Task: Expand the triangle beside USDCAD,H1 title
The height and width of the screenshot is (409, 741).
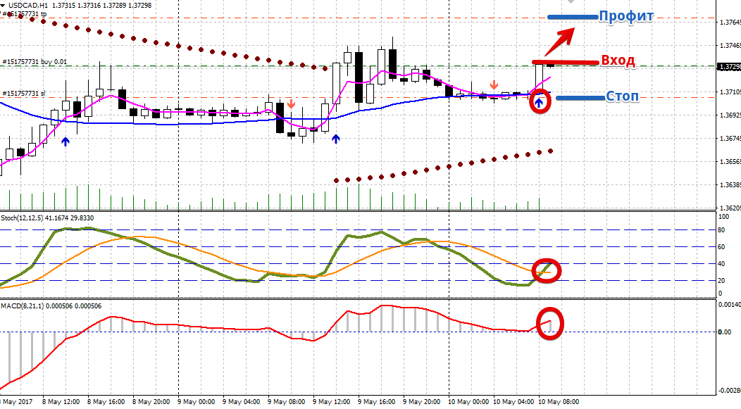Action: click(x=5, y=6)
